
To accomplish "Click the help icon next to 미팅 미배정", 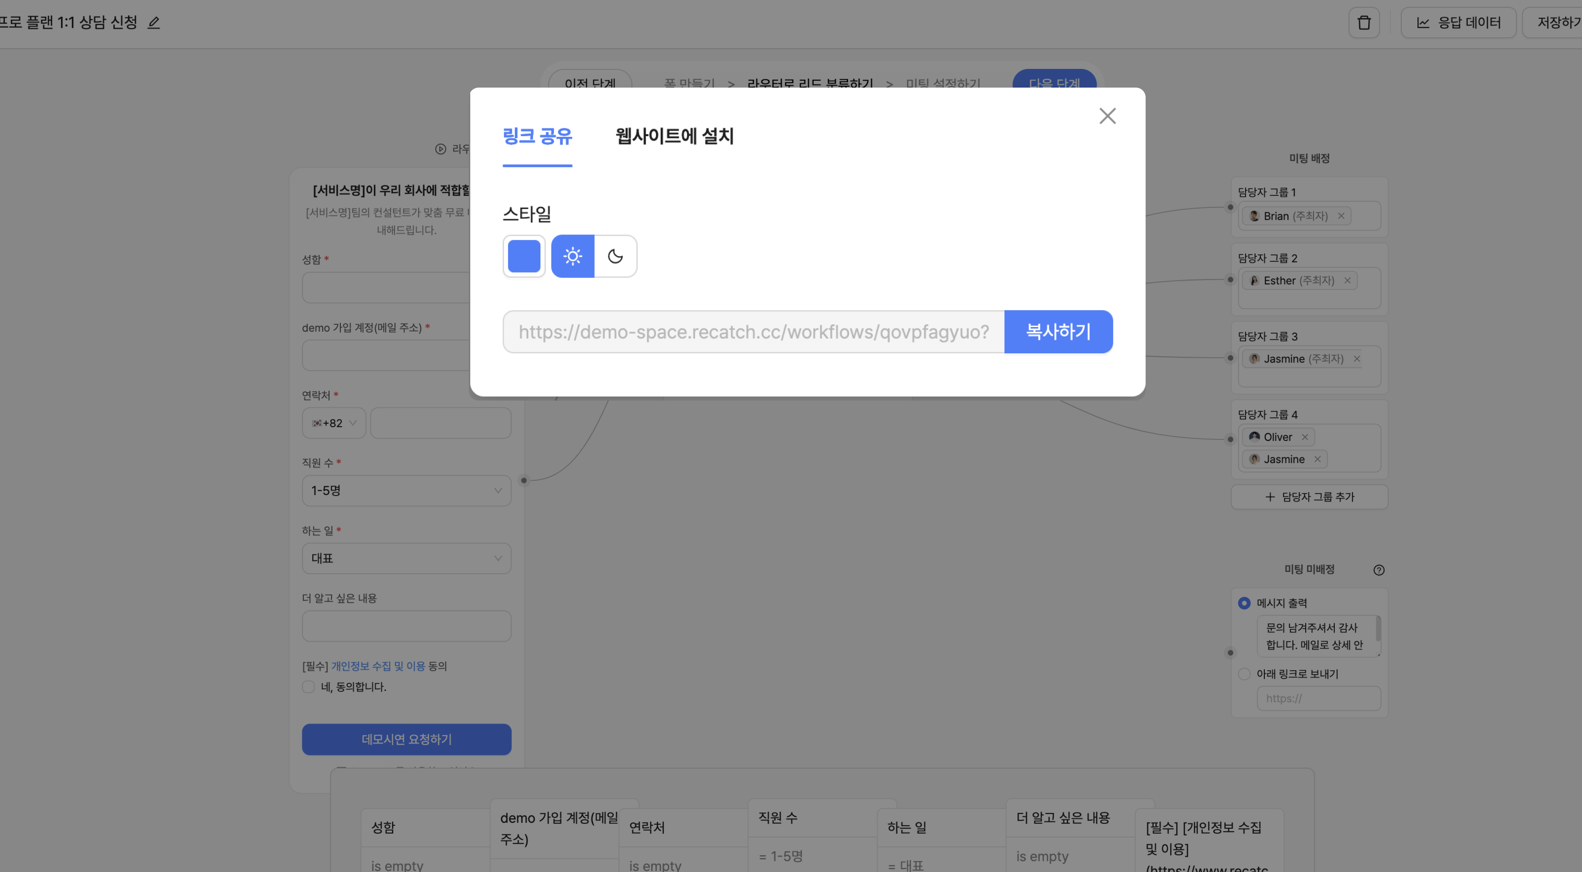I will [x=1379, y=570].
